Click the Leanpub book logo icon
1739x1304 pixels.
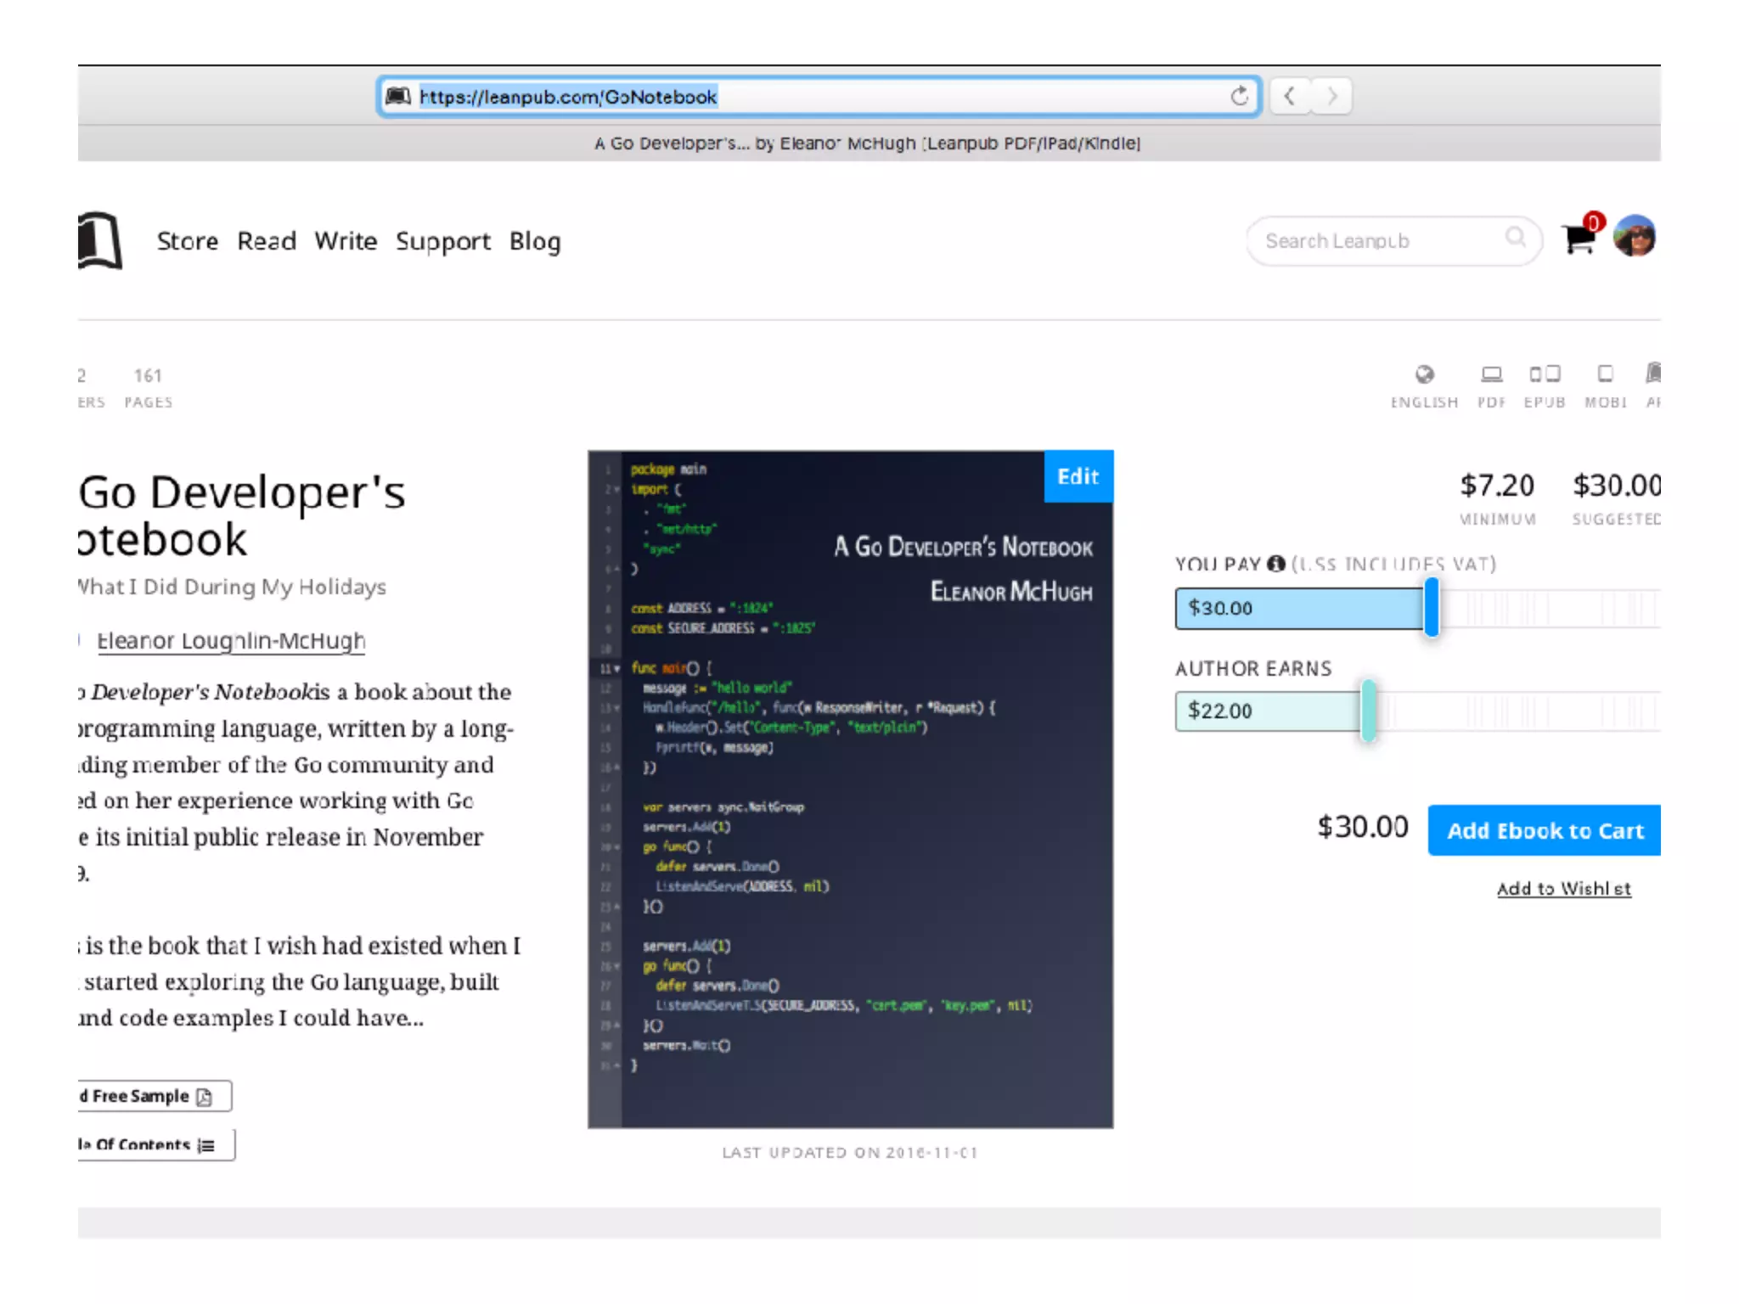click(x=101, y=241)
